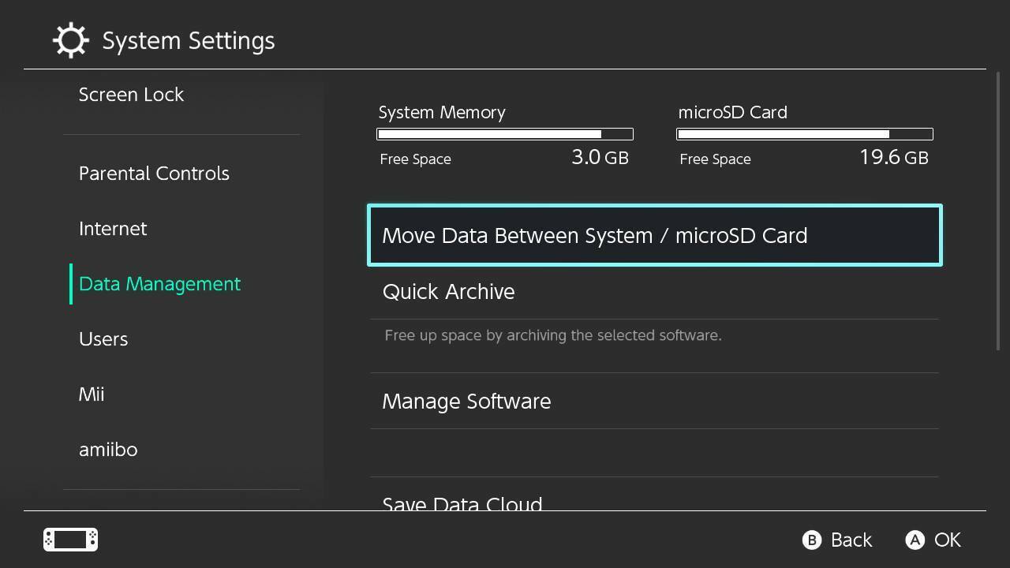This screenshot has width=1010, height=568.
Task: Open Screen Lock settings
Action: coord(131,95)
